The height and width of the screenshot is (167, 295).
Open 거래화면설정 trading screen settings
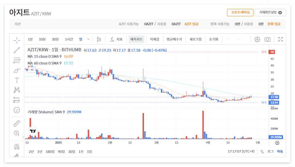(270, 12)
